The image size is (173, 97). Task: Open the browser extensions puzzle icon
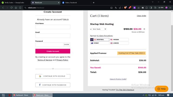pyautogui.click(x=147, y=8)
